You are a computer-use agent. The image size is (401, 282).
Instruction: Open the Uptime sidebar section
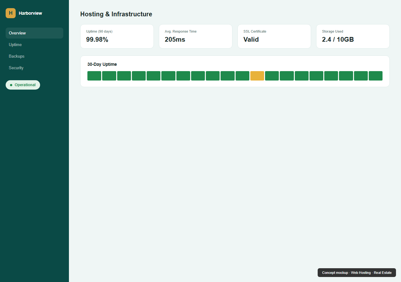[x=34, y=44]
